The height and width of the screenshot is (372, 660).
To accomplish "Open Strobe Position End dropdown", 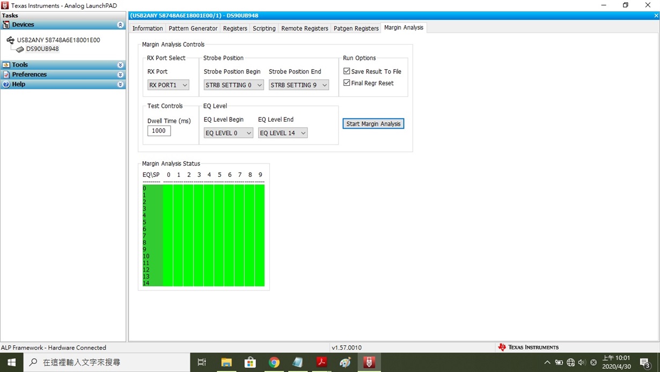I will 298,85.
